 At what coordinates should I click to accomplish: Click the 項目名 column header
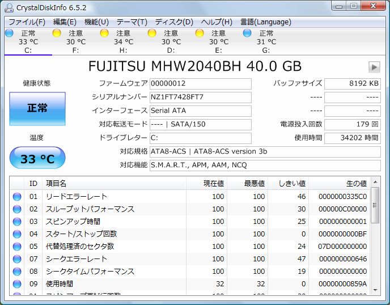tap(114, 184)
